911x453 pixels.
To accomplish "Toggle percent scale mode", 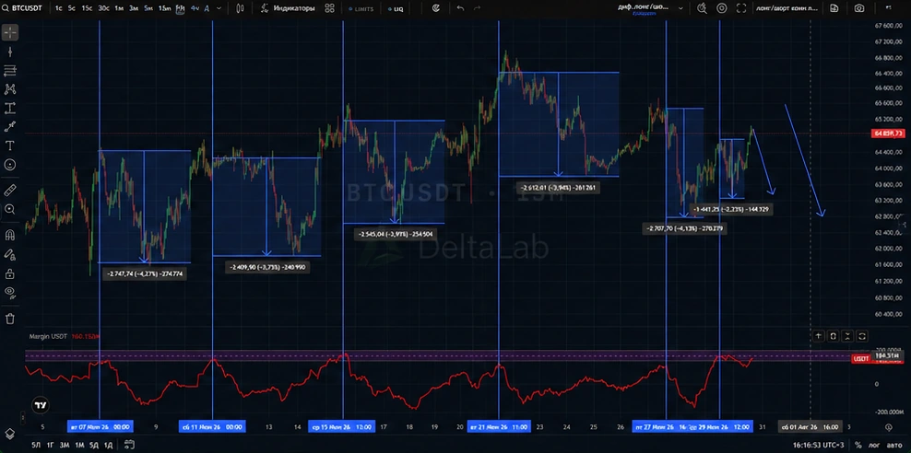I will (858, 446).
